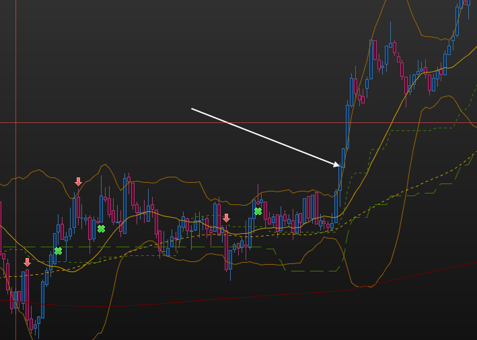Screen dimensions: 477x340
Task: Select the middle green X marker below the candles
Action: pos(102,228)
